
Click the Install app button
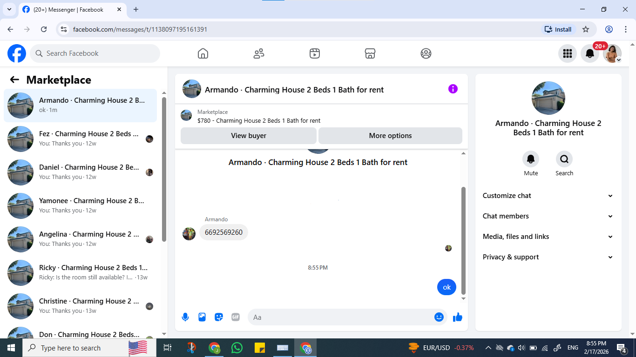point(558,29)
